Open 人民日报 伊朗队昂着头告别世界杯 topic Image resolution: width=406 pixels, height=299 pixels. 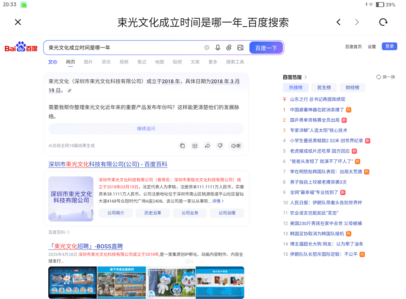(326, 203)
